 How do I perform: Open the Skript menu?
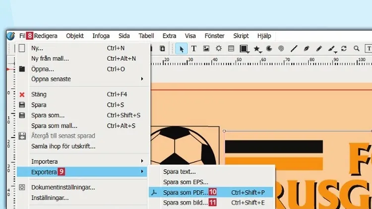[x=241, y=36]
